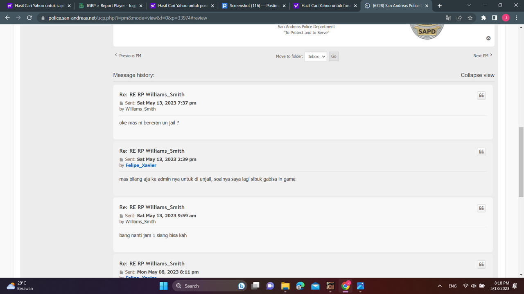Open the Move to folder Inbox dropdown
Screen dimensions: 524x294
(316, 56)
